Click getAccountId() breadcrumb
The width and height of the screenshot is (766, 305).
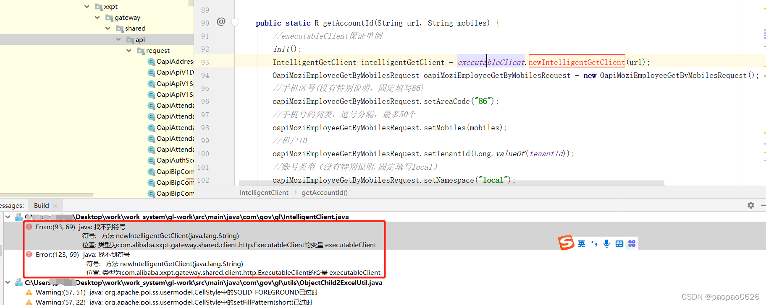pyautogui.click(x=324, y=192)
